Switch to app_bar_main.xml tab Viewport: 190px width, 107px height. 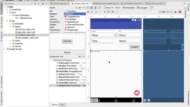[156, 4]
